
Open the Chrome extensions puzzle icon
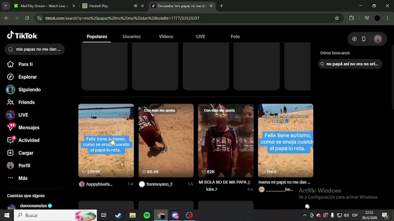[x=352, y=18]
